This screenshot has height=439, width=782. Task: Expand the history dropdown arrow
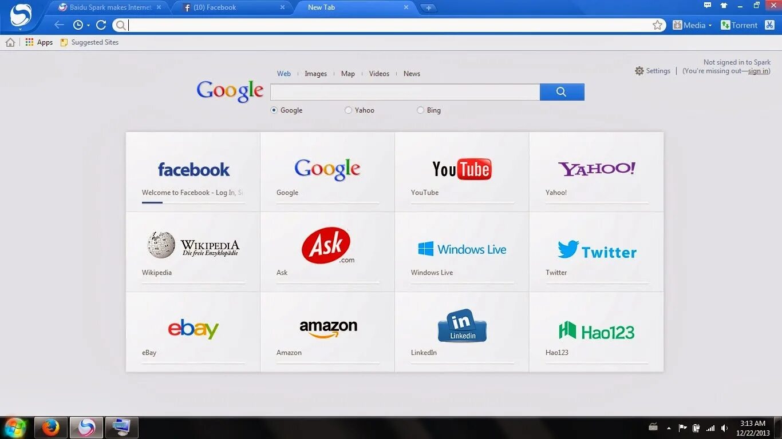tap(88, 26)
